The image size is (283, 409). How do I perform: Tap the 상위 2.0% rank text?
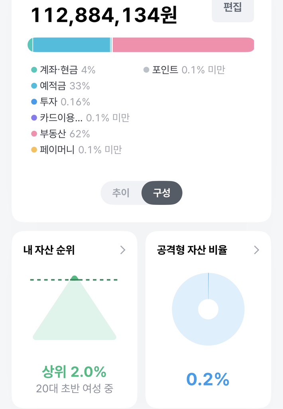[x=74, y=372]
